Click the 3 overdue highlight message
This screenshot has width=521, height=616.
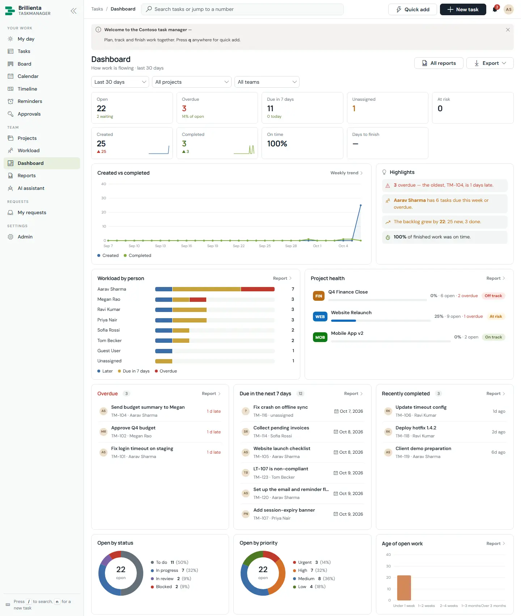click(445, 186)
